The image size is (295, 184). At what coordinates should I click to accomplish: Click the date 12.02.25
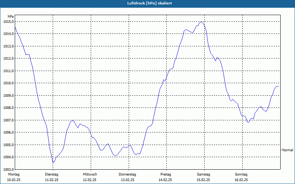pyautogui.click(x=90, y=180)
